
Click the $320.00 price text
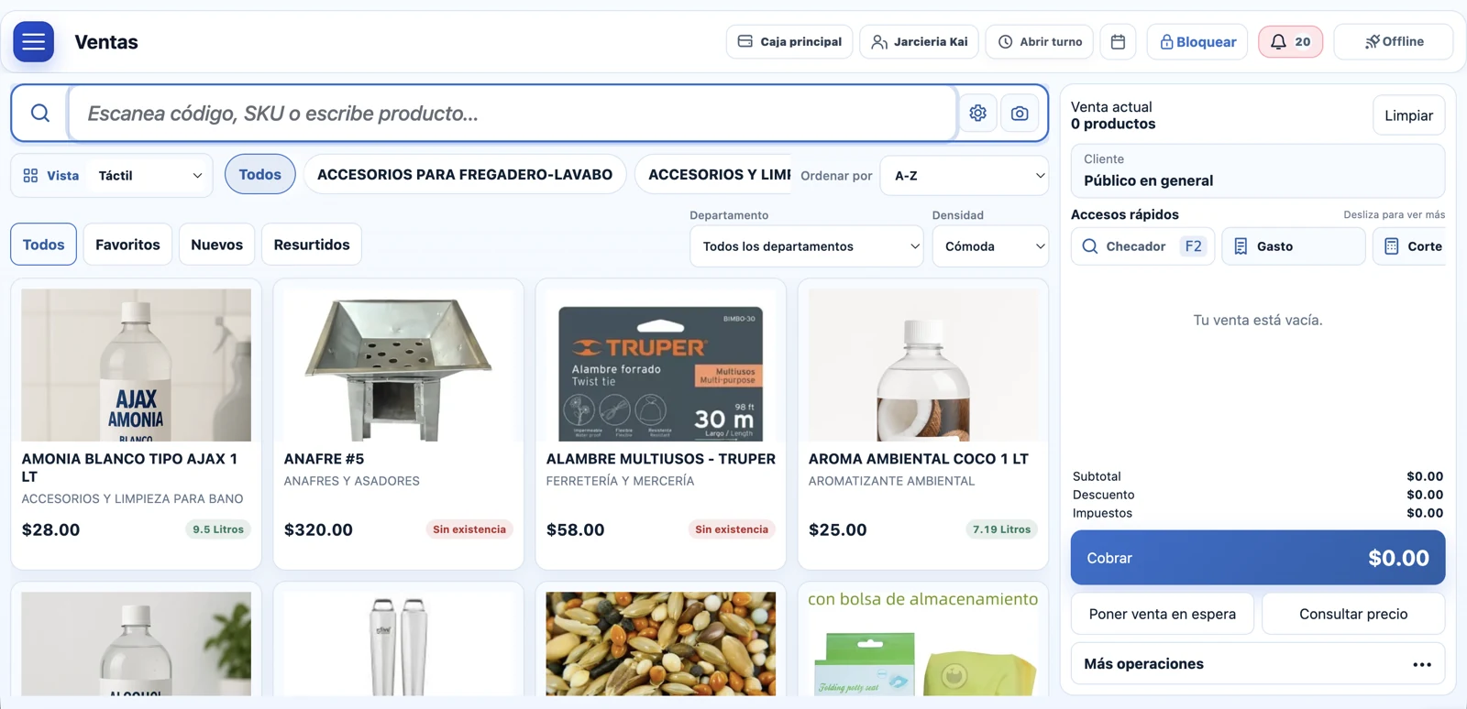click(x=318, y=529)
